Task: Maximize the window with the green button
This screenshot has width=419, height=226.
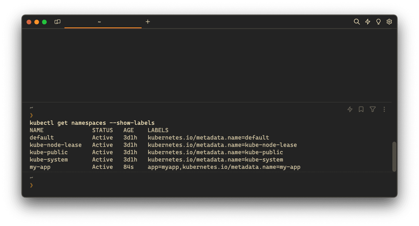Action: click(x=45, y=22)
